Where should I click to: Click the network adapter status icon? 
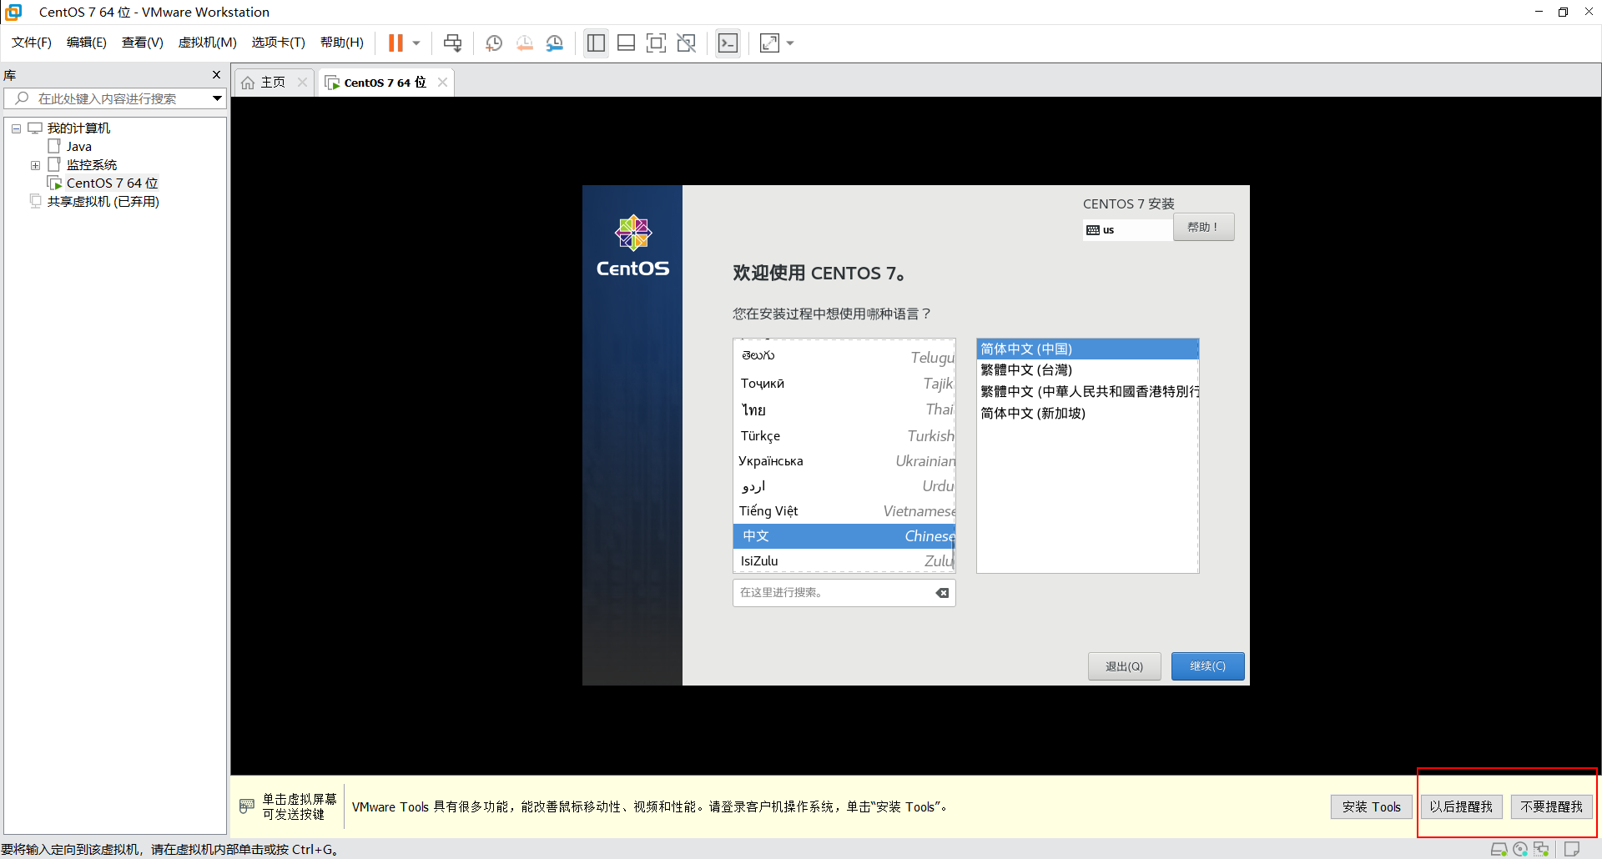[x=1541, y=849]
